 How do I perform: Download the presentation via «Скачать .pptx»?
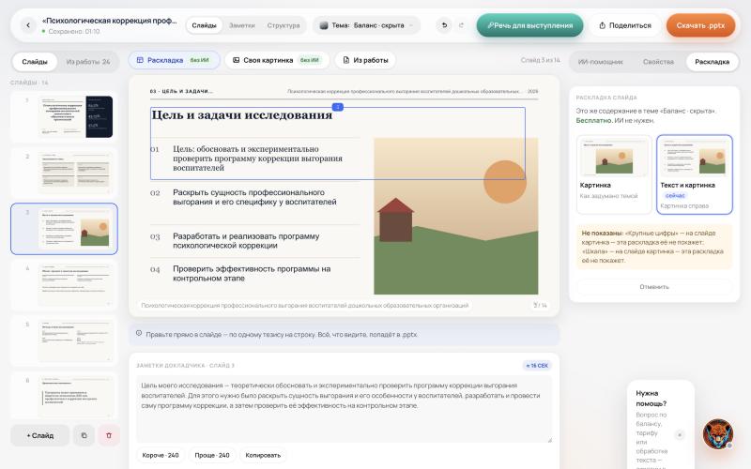pyautogui.click(x=700, y=25)
